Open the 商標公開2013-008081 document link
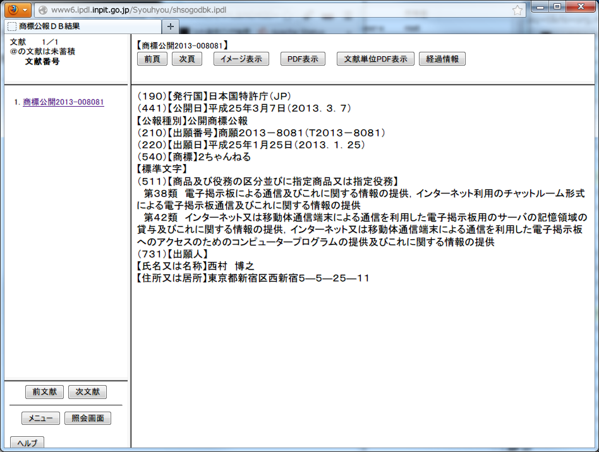Image resolution: width=599 pixels, height=452 pixels. click(x=63, y=102)
